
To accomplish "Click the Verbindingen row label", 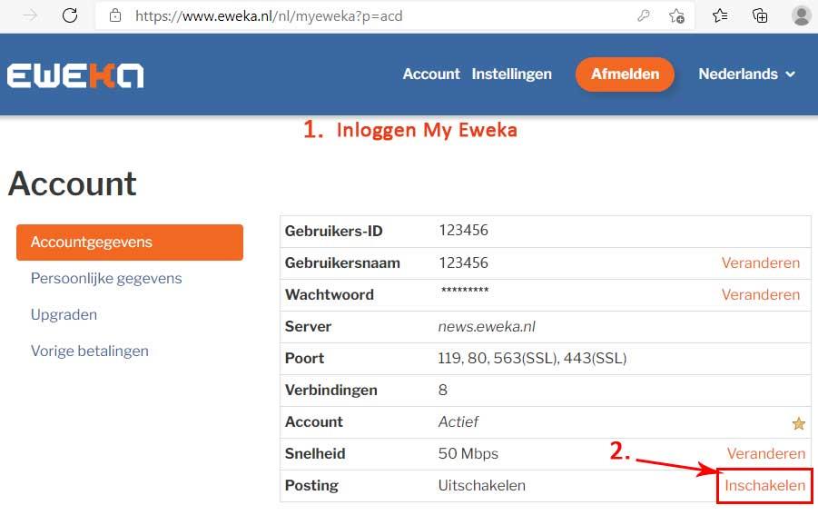I will tap(330, 391).
